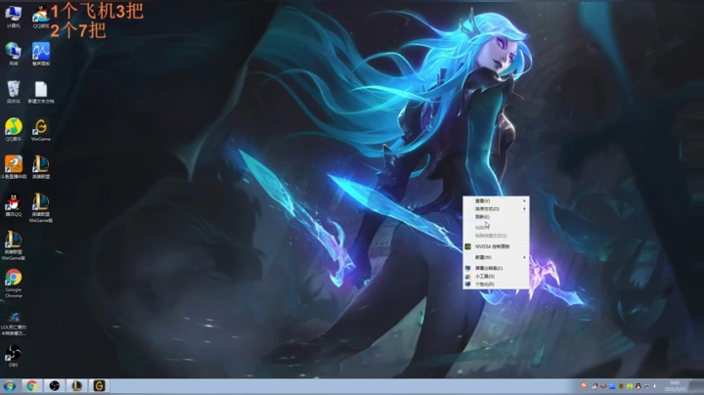This screenshot has width=704, height=395.
Task: Open the Windows Start menu orb
Action: pyautogui.click(x=10, y=386)
